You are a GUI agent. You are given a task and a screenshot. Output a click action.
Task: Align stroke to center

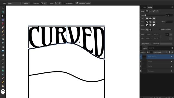click(x=147, y=25)
